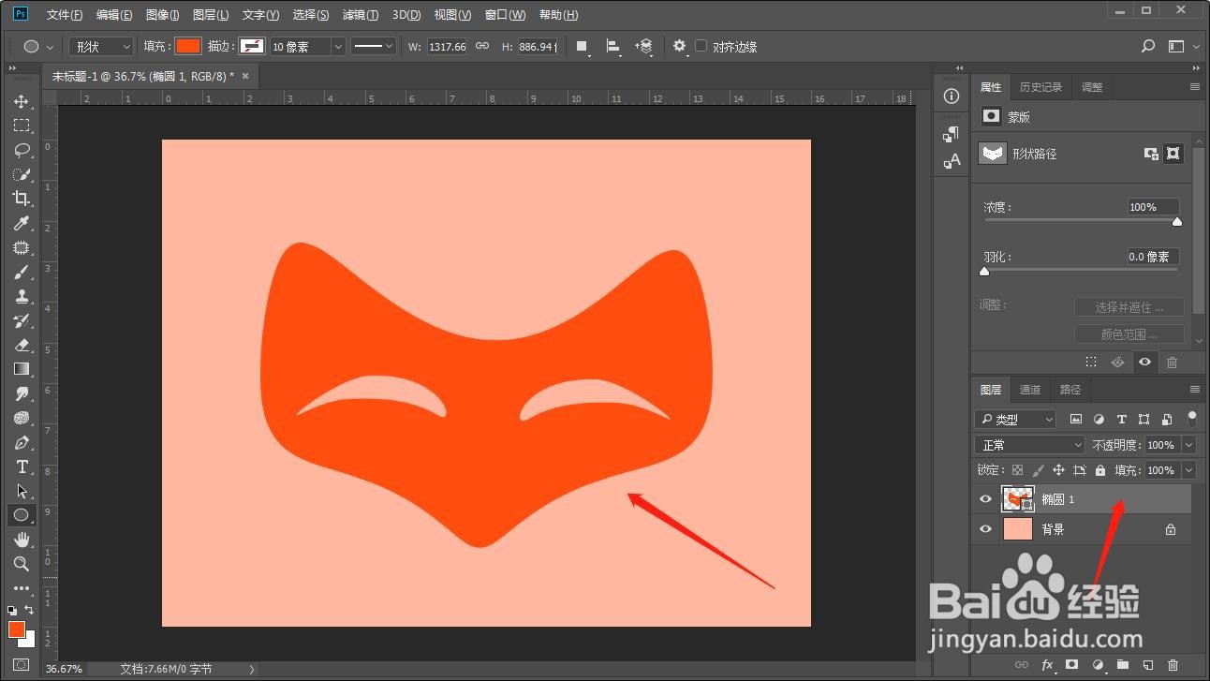The width and height of the screenshot is (1210, 681).
Task: Hide the 椭圆 1 layer
Action: 985,499
